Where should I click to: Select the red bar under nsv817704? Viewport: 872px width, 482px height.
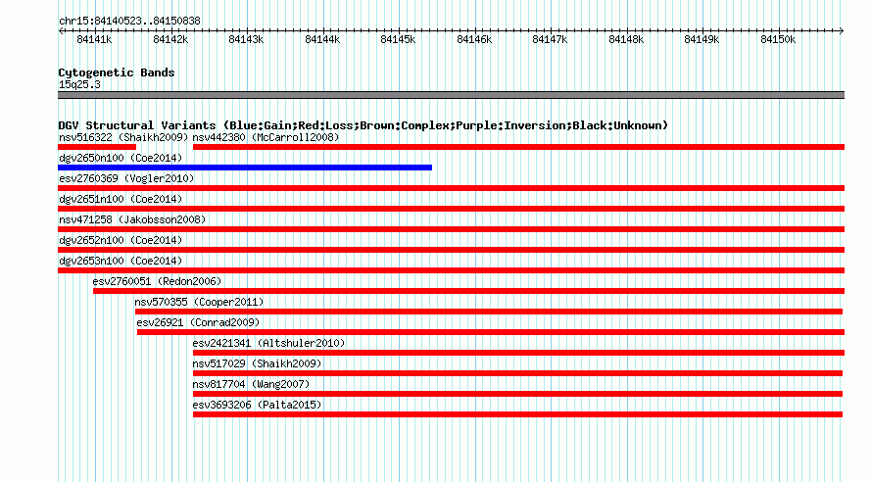click(517, 394)
